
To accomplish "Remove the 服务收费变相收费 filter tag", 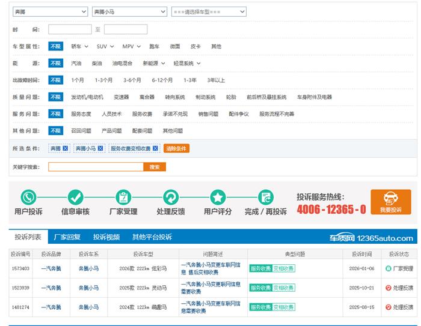I will click(155, 148).
